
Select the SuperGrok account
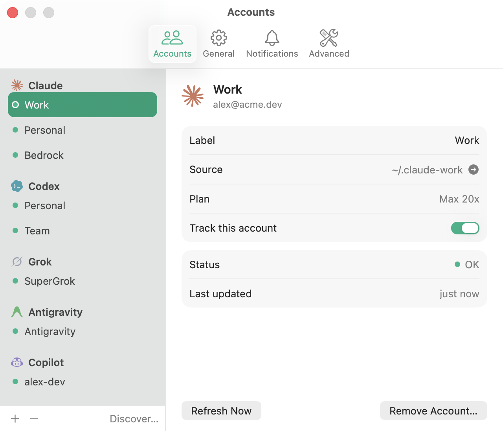(x=83, y=281)
